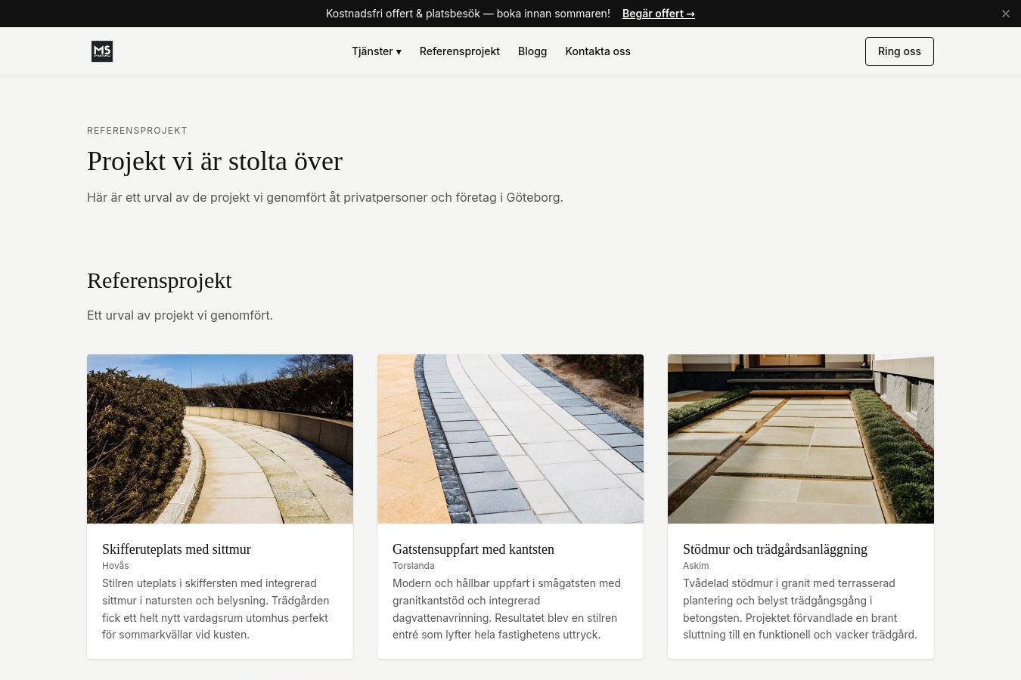Select the Skifferuteplats med sittmur title
Viewport: 1021px width, 680px height.
click(176, 549)
